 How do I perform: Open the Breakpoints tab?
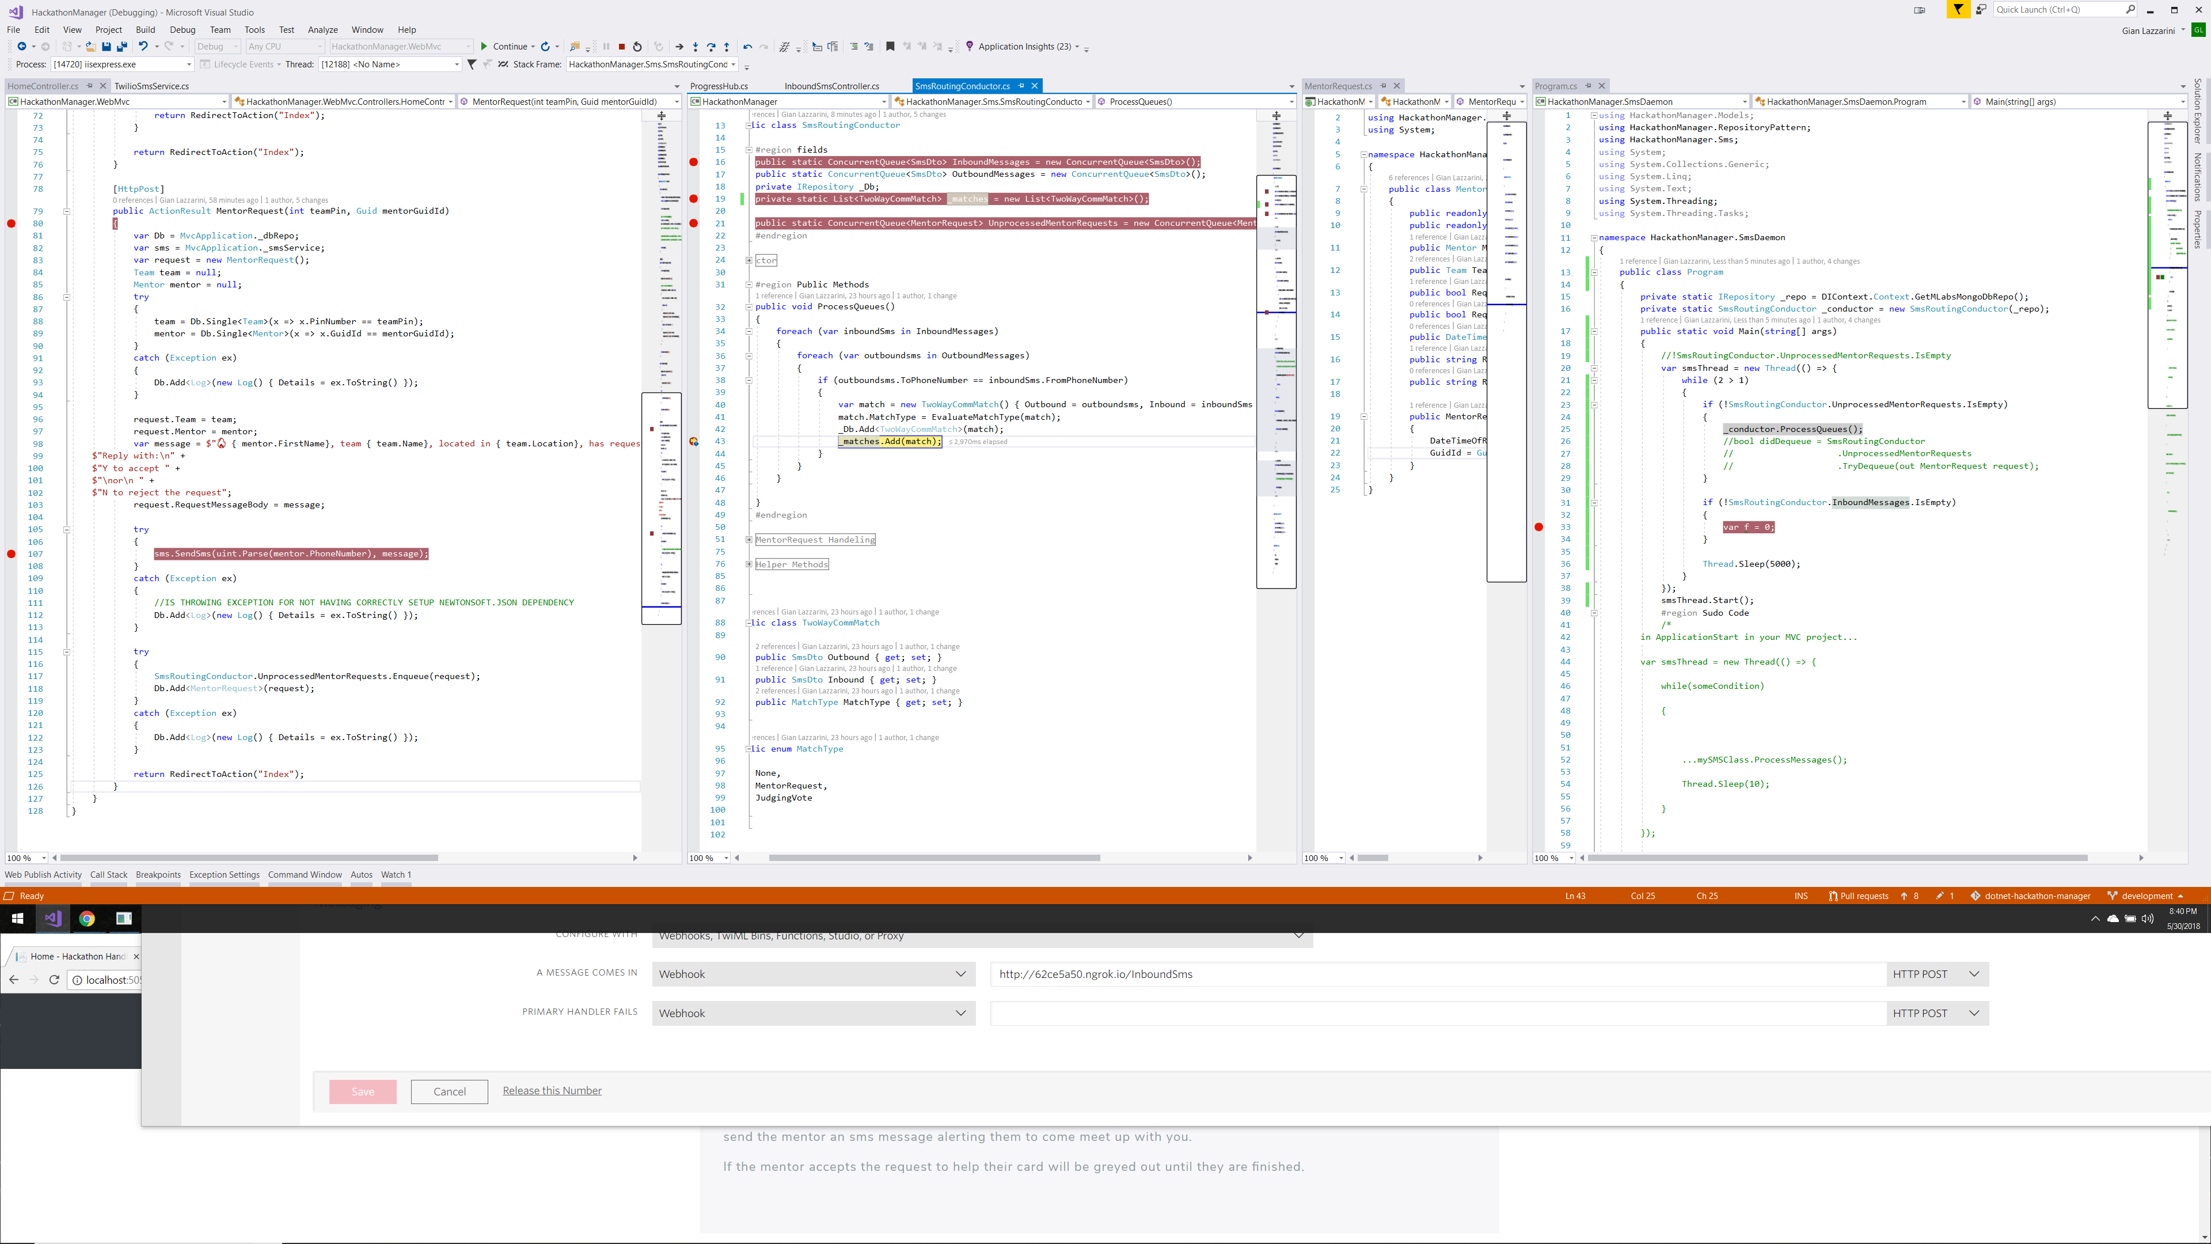coord(158,875)
